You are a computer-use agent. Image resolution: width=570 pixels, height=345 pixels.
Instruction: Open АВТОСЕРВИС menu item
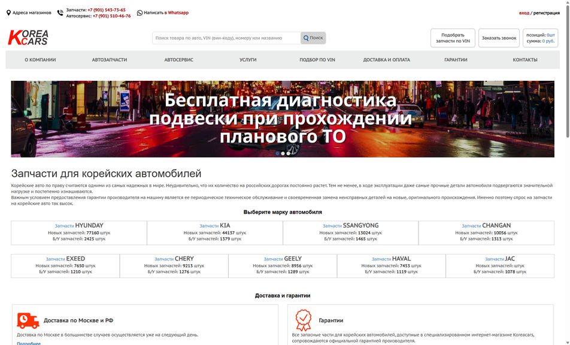coord(178,60)
